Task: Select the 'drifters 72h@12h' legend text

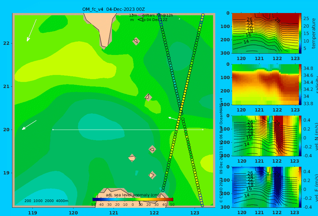Action: [157, 15]
